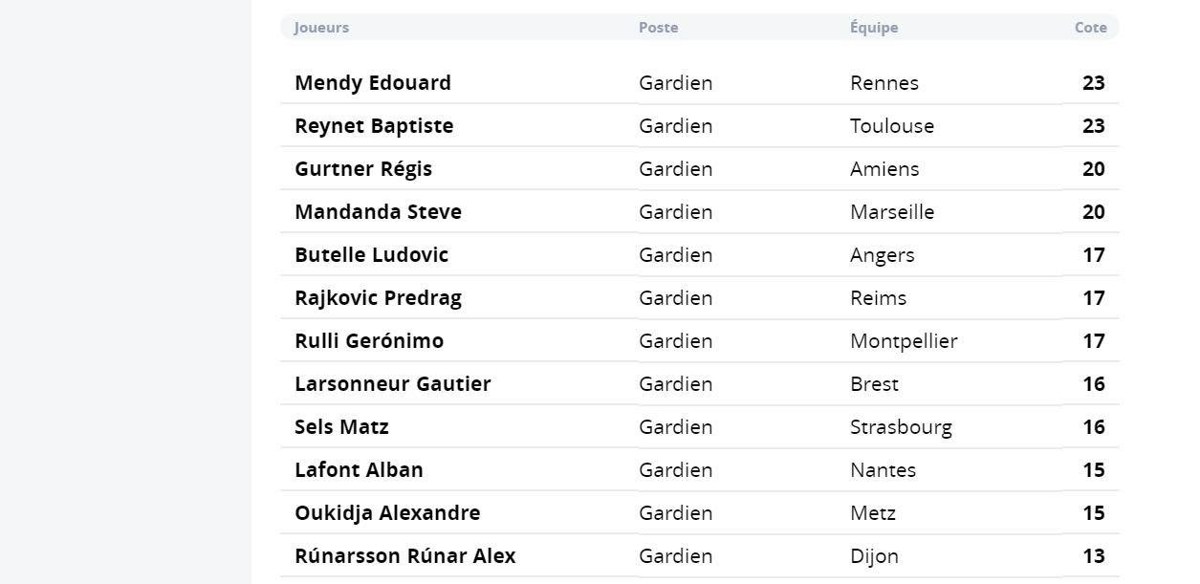
Task: Select the Sels Matz player
Action: click(x=341, y=427)
